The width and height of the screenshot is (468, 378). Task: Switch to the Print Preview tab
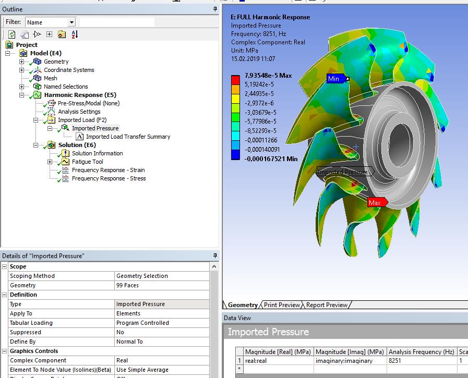click(x=282, y=305)
